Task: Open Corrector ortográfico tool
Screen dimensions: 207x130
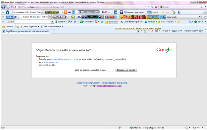Action: point(131,22)
